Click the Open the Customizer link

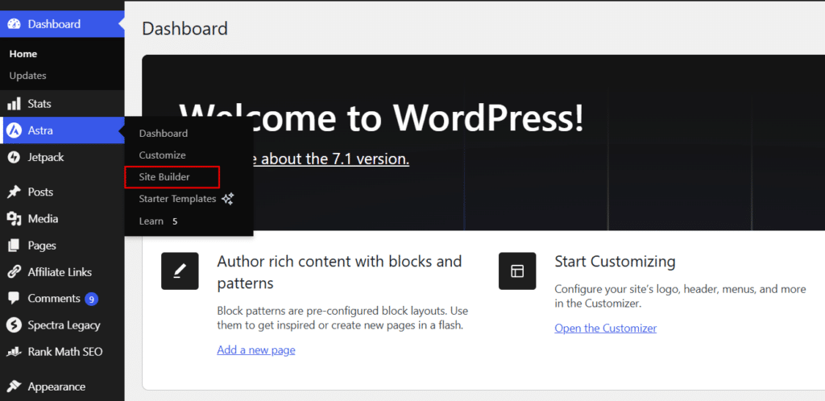point(606,329)
